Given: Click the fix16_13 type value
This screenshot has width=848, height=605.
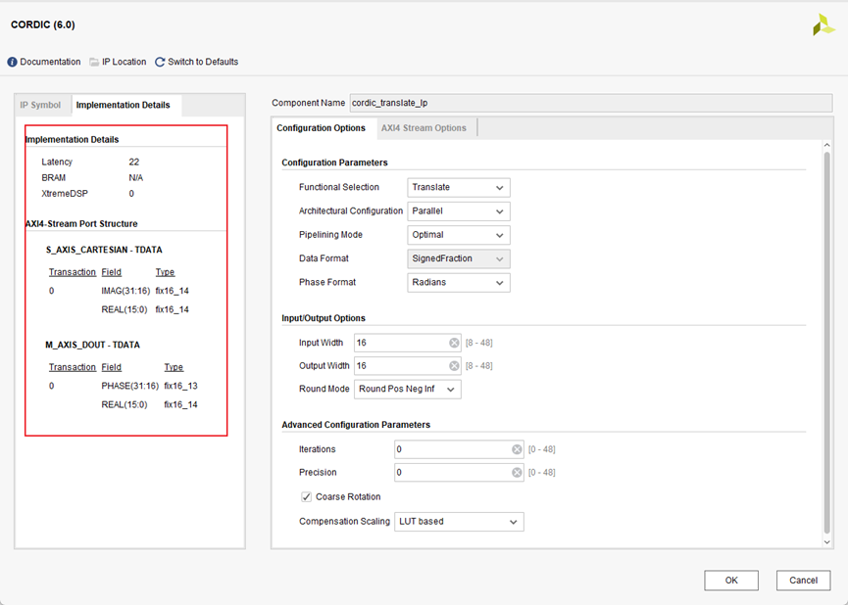Looking at the screenshot, I should pyautogui.click(x=180, y=387).
